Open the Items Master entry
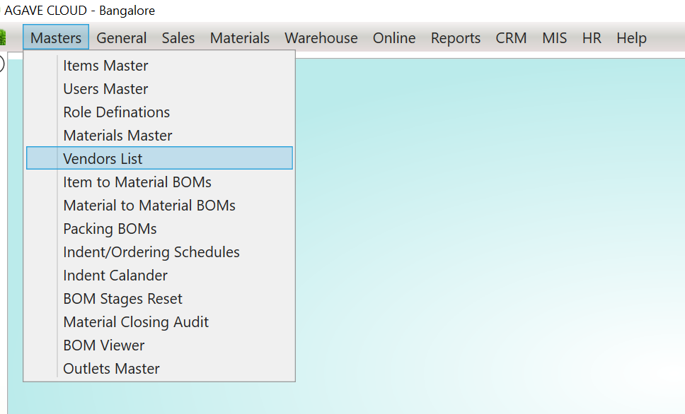Image resolution: width=685 pixels, height=414 pixels. click(105, 66)
